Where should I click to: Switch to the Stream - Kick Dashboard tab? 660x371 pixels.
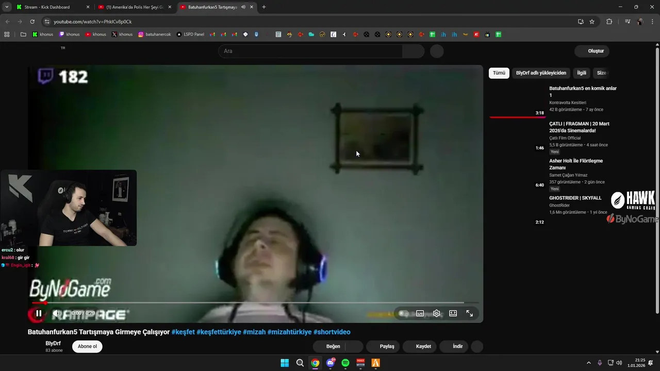point(52,7)
